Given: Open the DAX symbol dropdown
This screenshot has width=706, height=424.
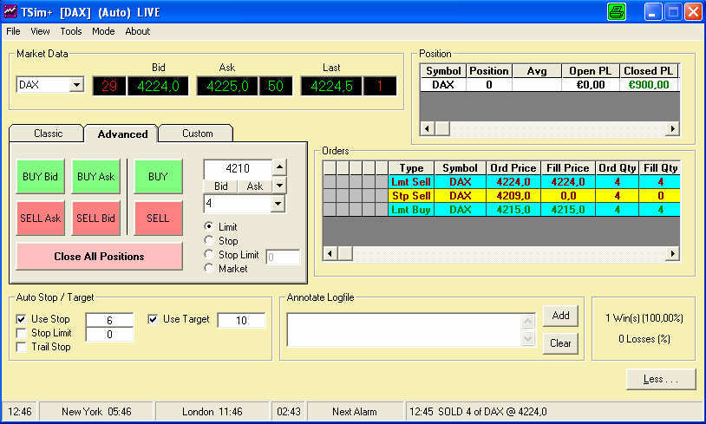Looking at the screenshot, I should point(75,85).
